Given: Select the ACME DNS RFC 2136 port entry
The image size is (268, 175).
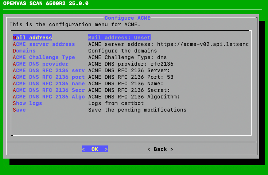Looking at the screenshot, I should (49, 77).
